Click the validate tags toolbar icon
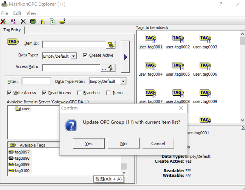The height and width of the screenshot is (190, 245). click(x=13, y=21)
